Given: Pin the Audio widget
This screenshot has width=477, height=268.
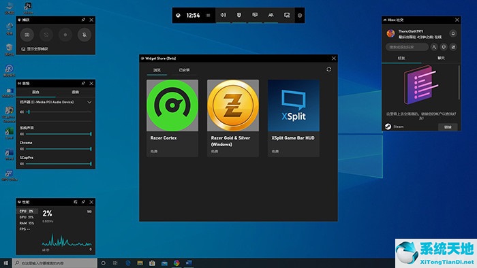Looking at the screenshot, I should (x=83, y=83).
